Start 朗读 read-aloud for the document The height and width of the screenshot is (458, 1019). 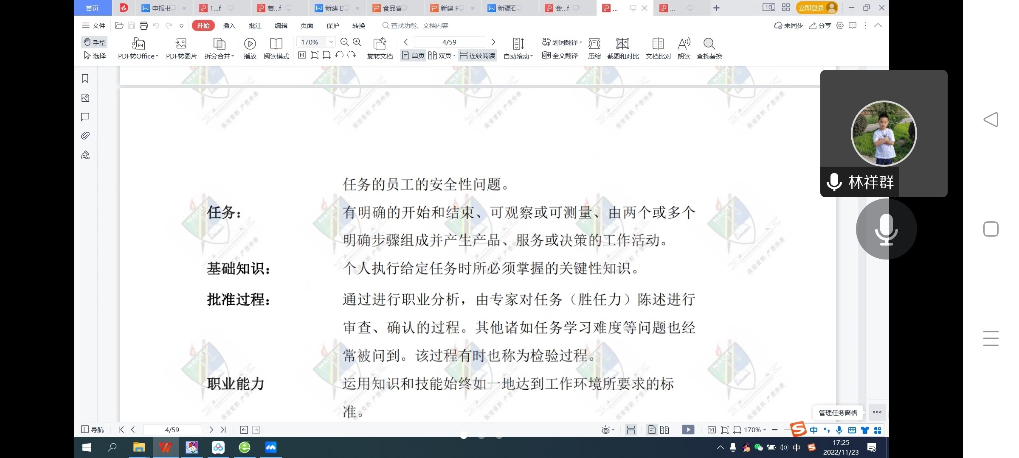click(684, 48)
